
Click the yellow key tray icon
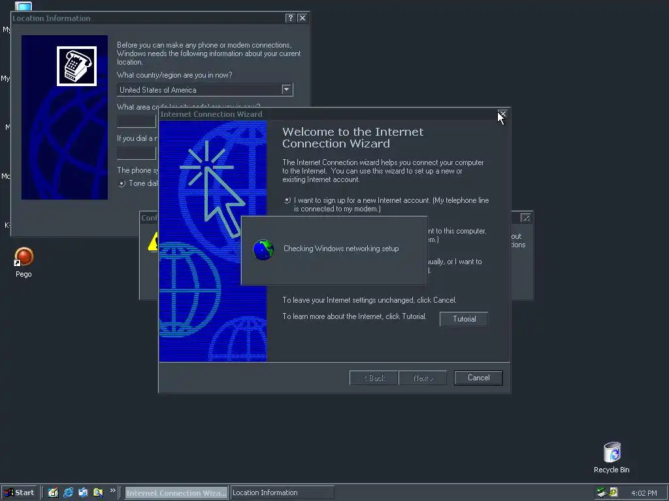pos(613,493)
